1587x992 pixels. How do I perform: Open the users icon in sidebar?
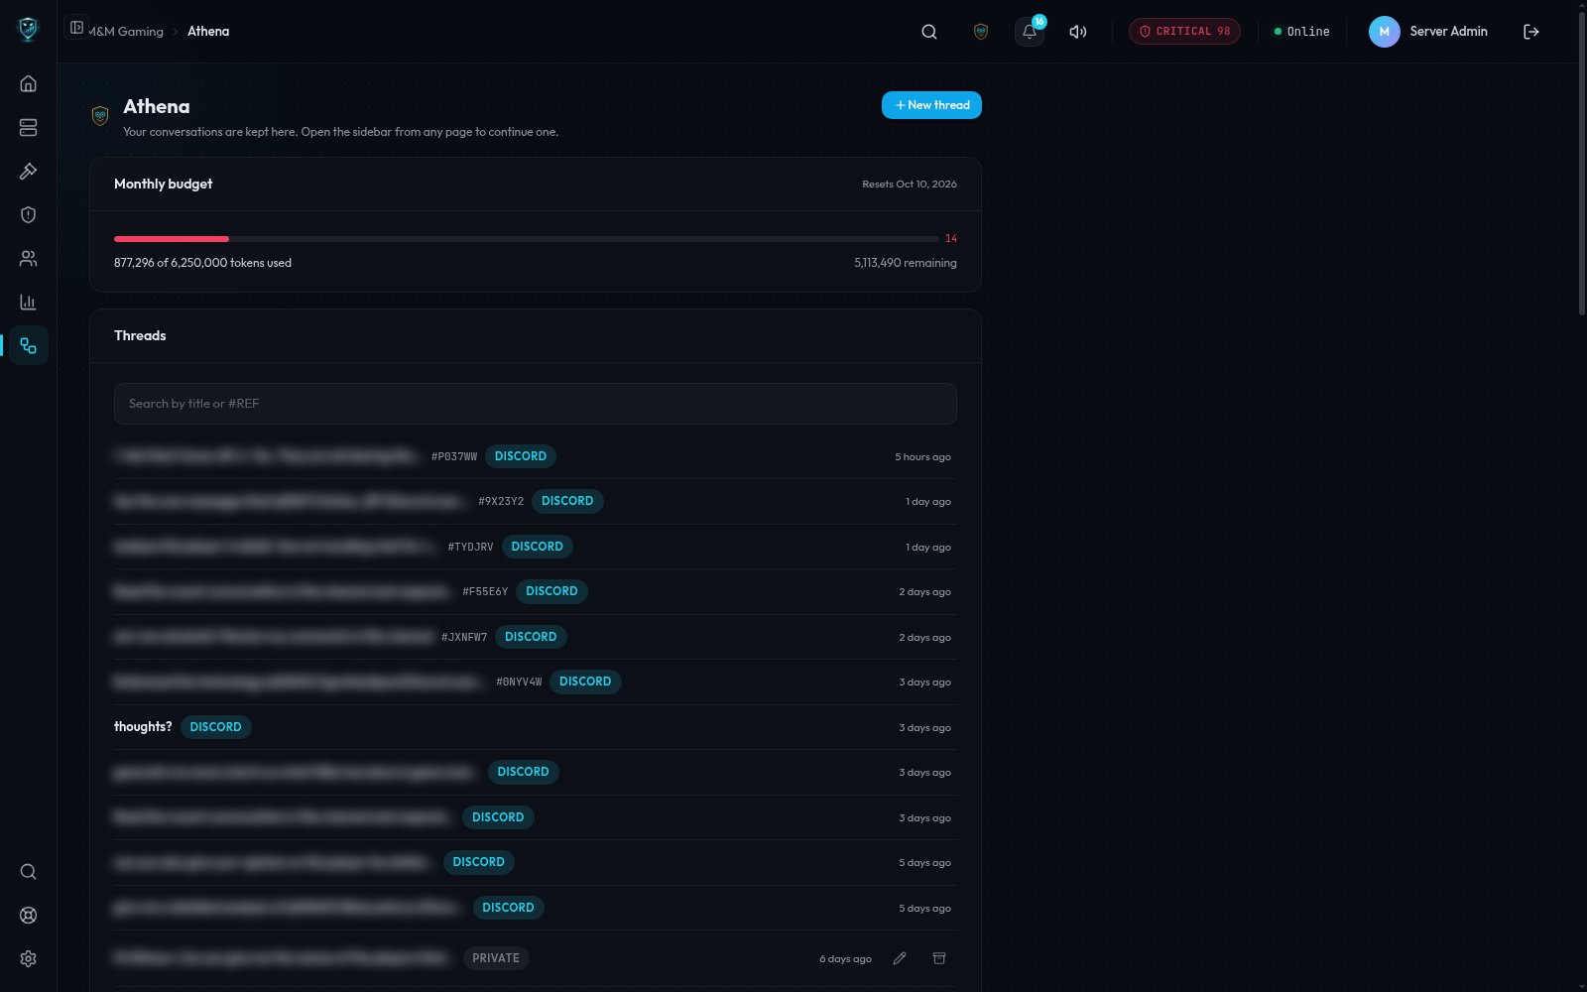pos(28,258)
